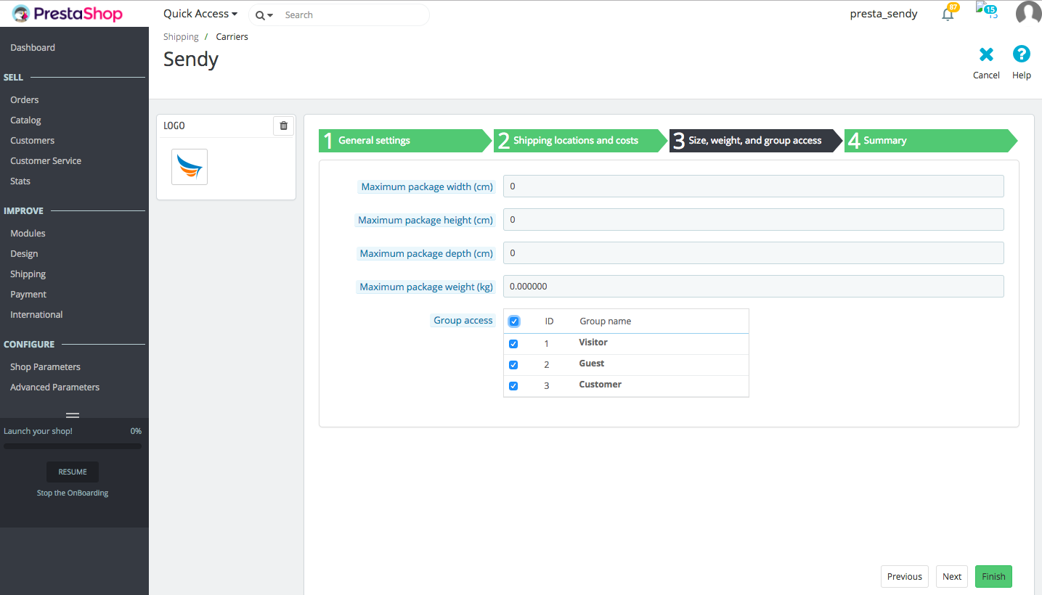Click Launch your shop! text

(x=38, y=431)
